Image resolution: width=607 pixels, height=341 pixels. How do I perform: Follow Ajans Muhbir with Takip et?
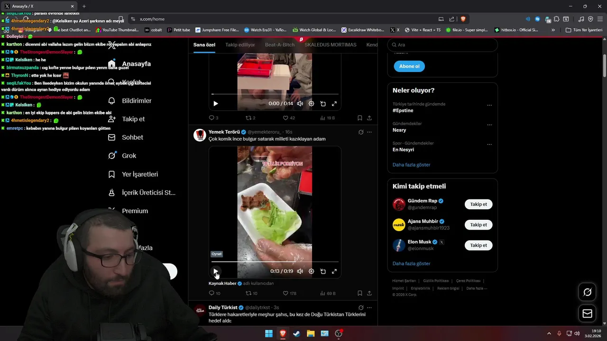click(478, 224)
